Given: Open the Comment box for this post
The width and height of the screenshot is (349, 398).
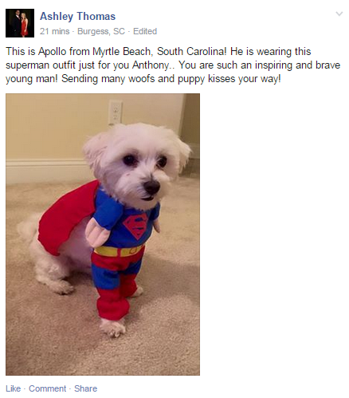Looking at the screenshot, I should [x=47, y=388].
